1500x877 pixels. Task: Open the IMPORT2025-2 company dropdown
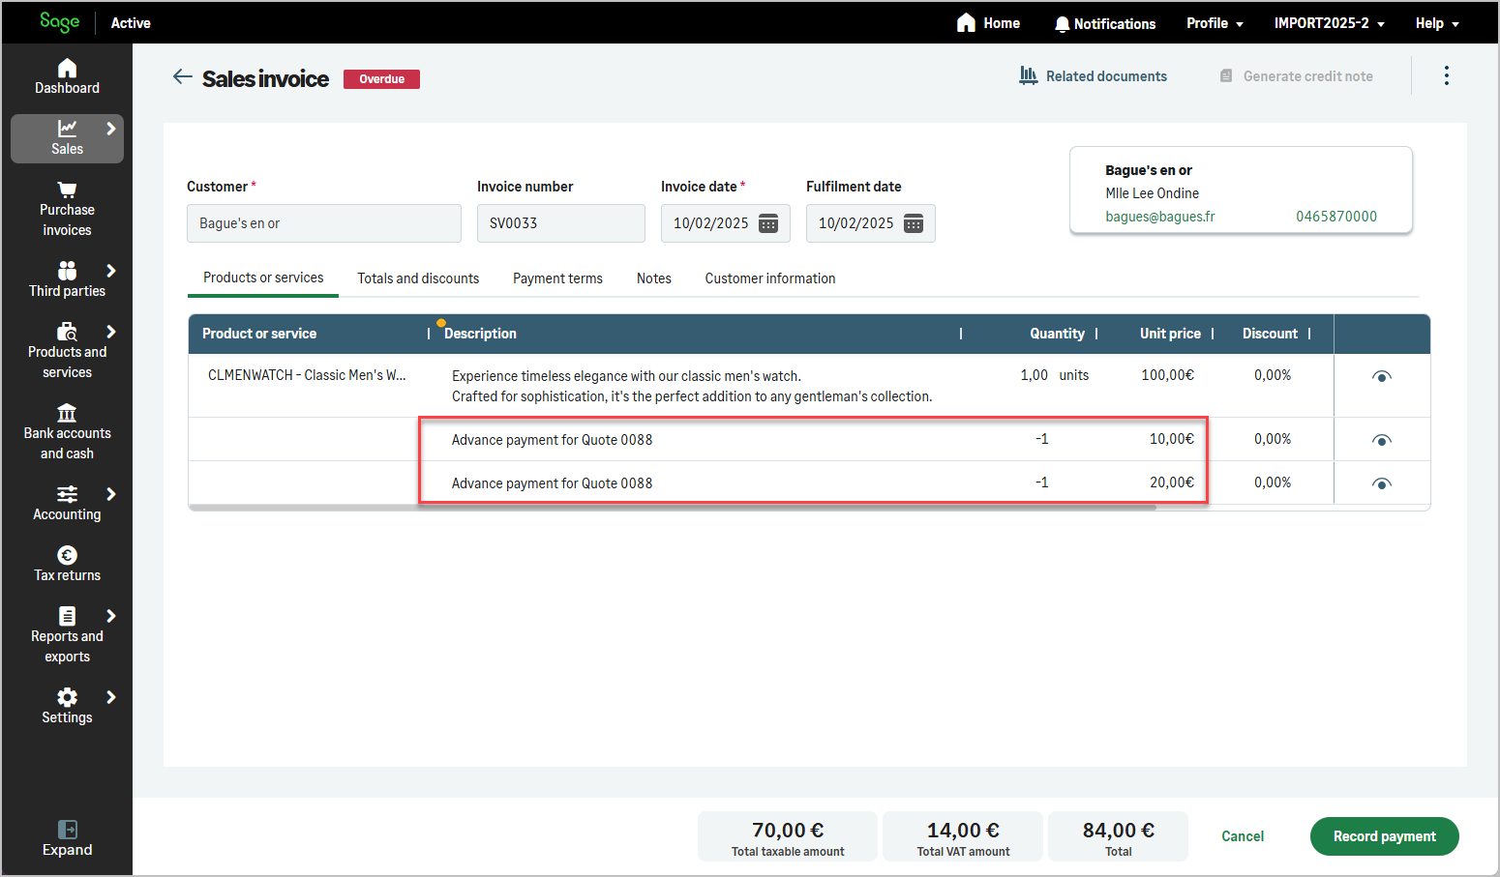(x=1329, y=23)
